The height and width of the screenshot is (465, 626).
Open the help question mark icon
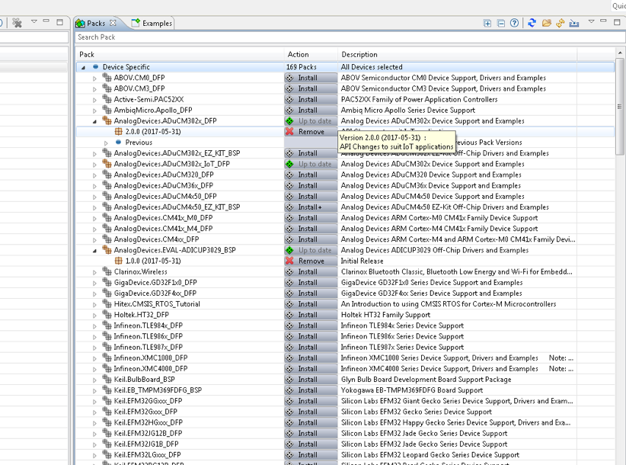click(x=515, y=23)
